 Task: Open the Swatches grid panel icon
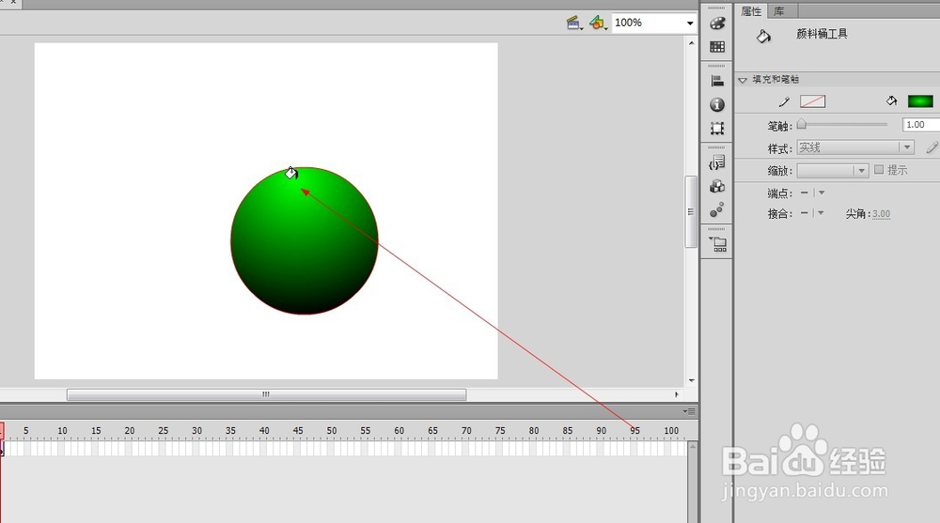(x=717, y=47)
